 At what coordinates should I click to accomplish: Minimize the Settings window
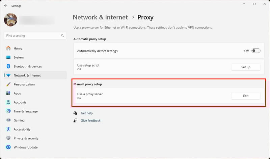coord(244,4)
